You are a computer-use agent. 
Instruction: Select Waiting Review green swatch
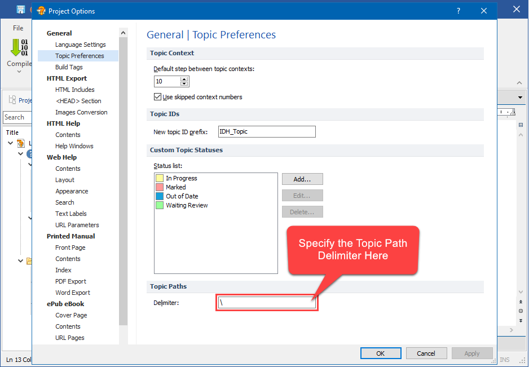coord(160,205)
